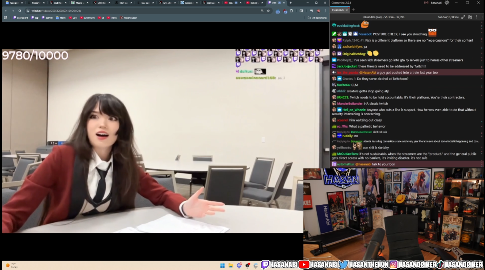
Task: Click the username furrito64 in chat
Action: coord(343,85)
